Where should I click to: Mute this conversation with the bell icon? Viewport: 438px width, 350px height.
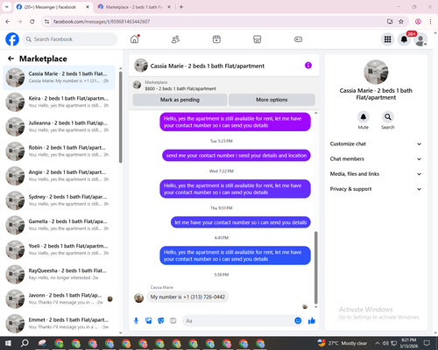(x=364, y=117)
